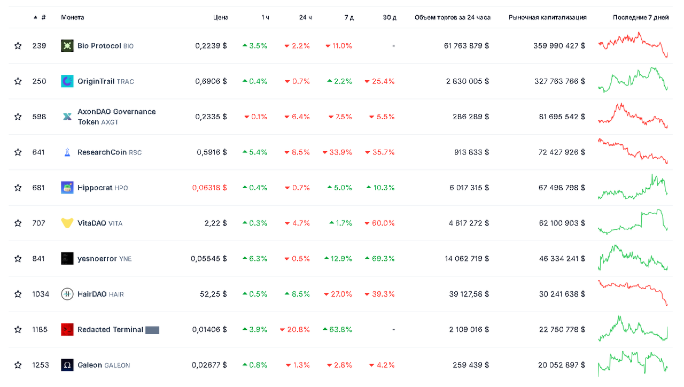The width and height of the screenshot is (684, 387).
Task: Open VitaDAO VITA coin page
Action: [x=100, y=223]
